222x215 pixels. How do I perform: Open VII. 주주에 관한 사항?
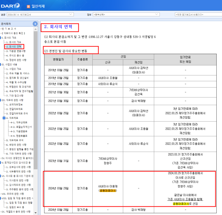(13, 194)
